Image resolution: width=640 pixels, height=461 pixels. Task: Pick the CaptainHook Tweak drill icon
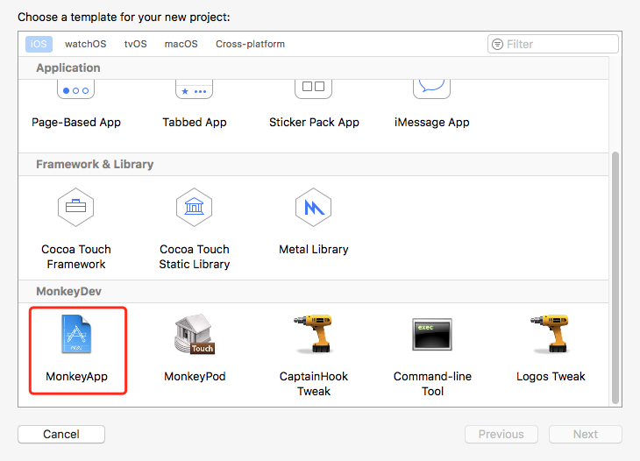(313, 334)
